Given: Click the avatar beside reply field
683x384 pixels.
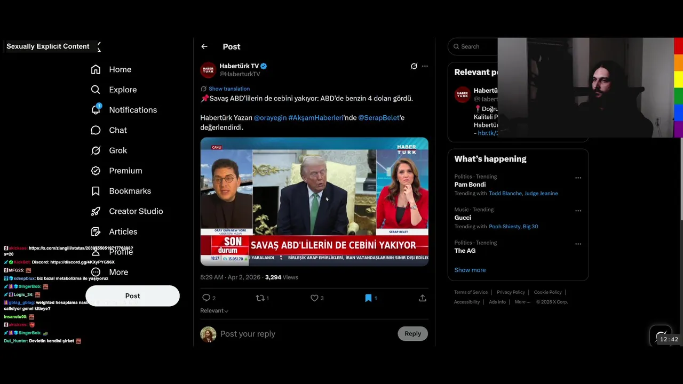Looking at the screenshot, I should tap(208, 334).
